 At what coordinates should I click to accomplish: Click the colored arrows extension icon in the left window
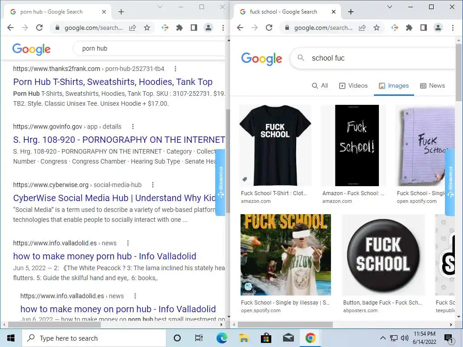pyautogui.click(x=165, y=28)
